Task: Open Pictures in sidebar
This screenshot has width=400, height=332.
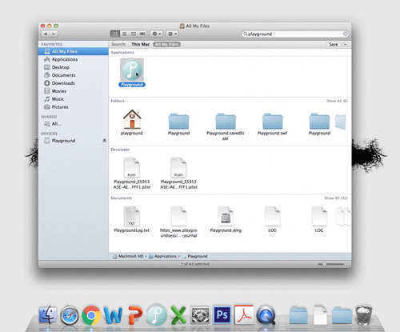Action: pos(74,107)
